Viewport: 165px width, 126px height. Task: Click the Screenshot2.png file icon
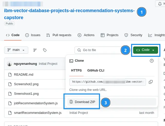click(10, 84)
